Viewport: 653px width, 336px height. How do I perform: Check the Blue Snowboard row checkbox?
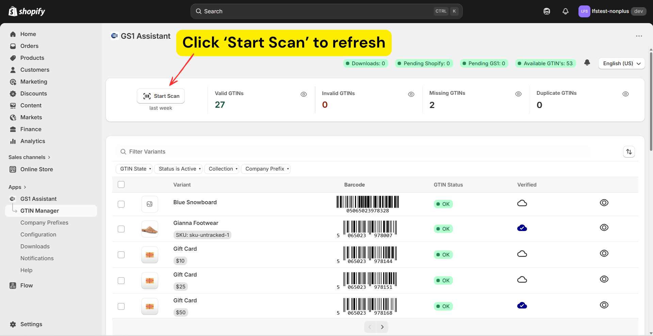coord(121,204)
